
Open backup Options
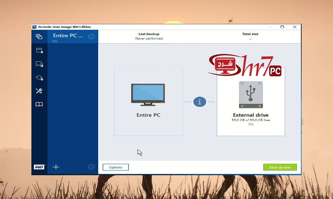tap(115, 167)
